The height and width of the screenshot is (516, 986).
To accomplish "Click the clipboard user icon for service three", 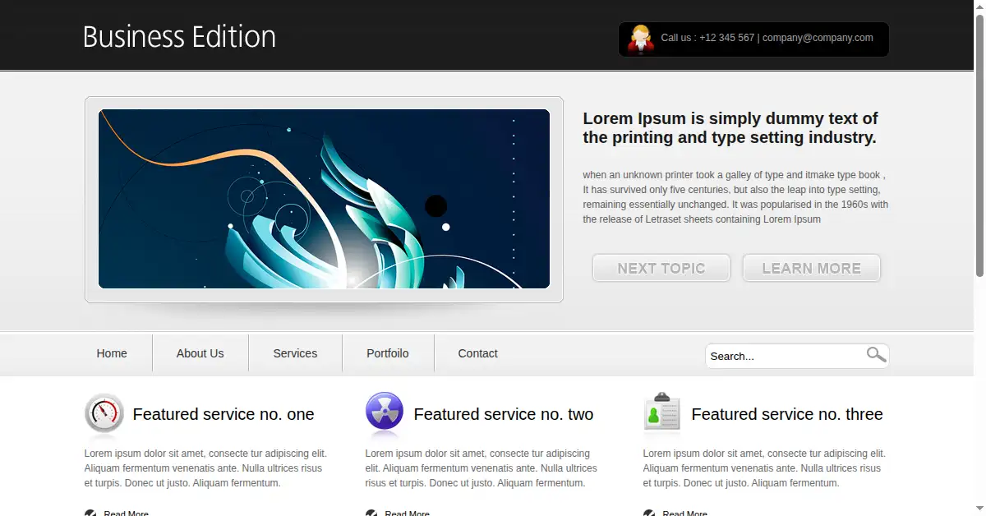I will point(662,412).
